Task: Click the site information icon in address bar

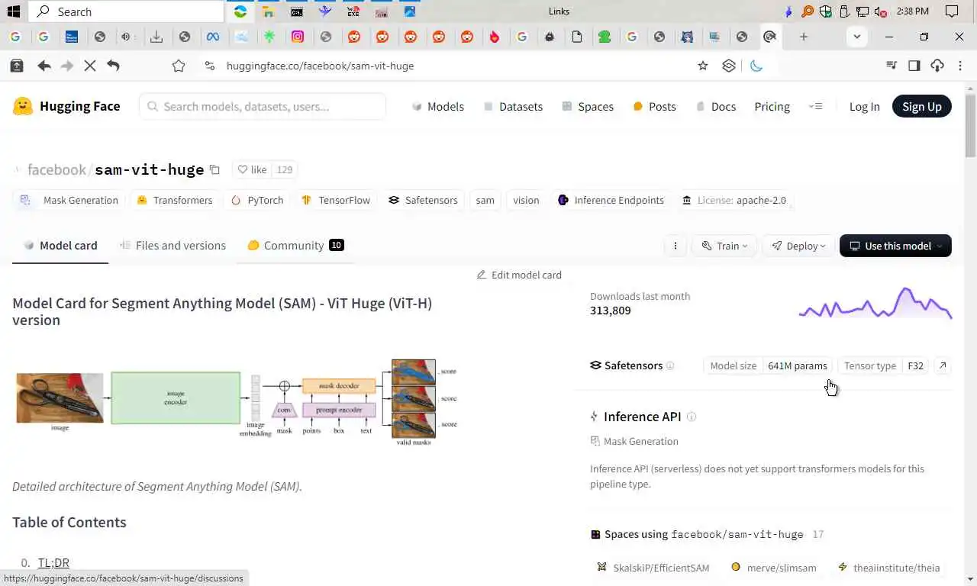Action: coord(210,66)
